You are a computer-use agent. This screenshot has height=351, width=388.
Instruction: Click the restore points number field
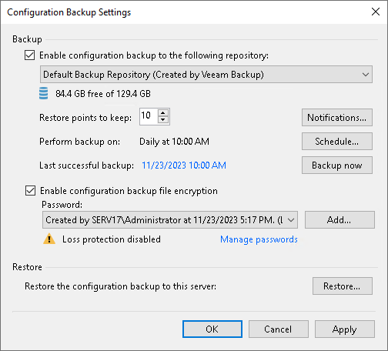(x=149, y=116)
